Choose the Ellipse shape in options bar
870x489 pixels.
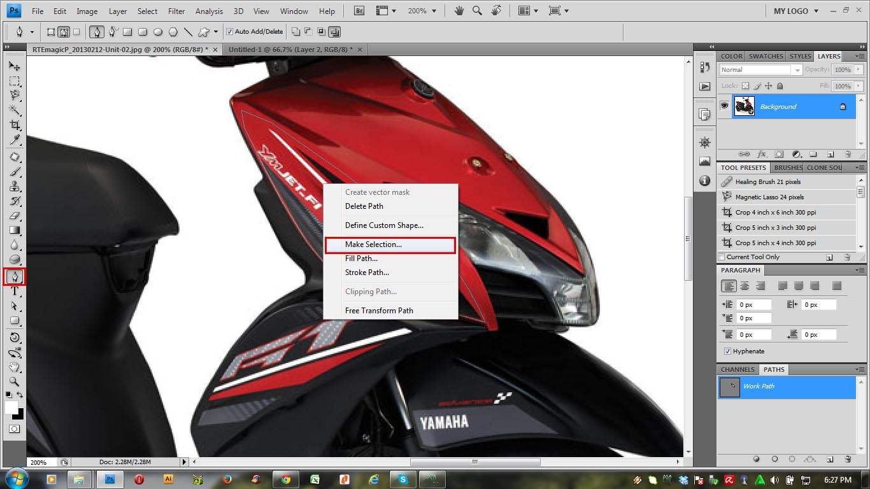(158, 31)
